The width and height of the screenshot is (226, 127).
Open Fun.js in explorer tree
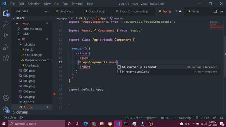click(x=29, y=50)
